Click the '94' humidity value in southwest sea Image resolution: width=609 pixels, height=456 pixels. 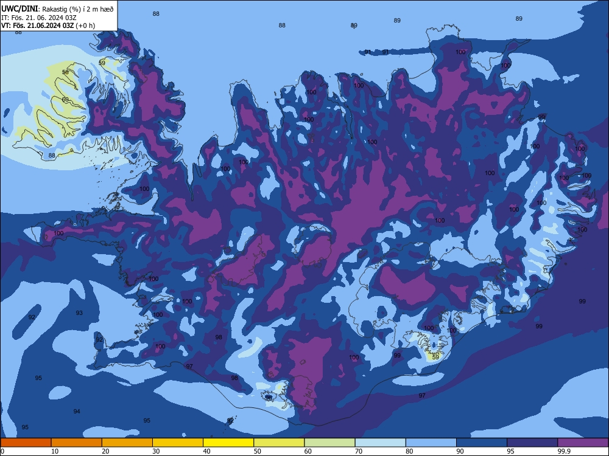pos(77,412)
